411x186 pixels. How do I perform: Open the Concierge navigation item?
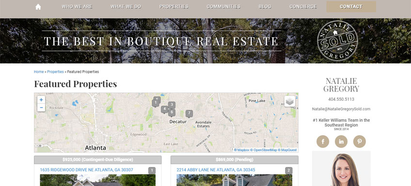click(x=303, y=7)
